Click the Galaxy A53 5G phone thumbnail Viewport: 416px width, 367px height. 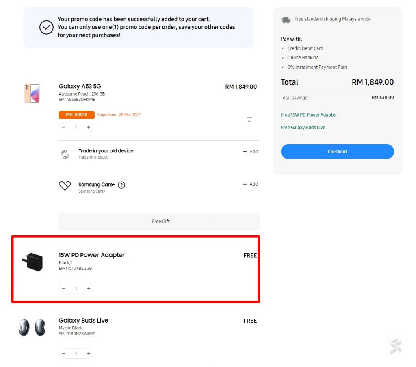coord(32,93)
